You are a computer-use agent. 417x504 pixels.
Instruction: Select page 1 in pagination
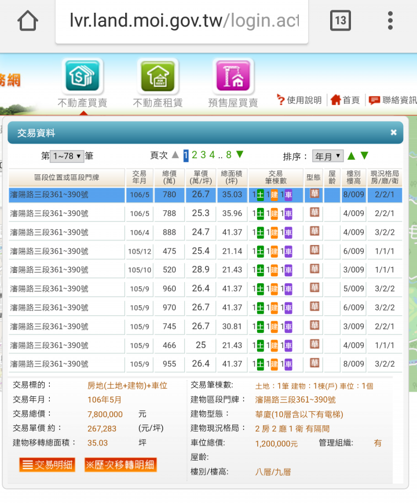(186, 156)
